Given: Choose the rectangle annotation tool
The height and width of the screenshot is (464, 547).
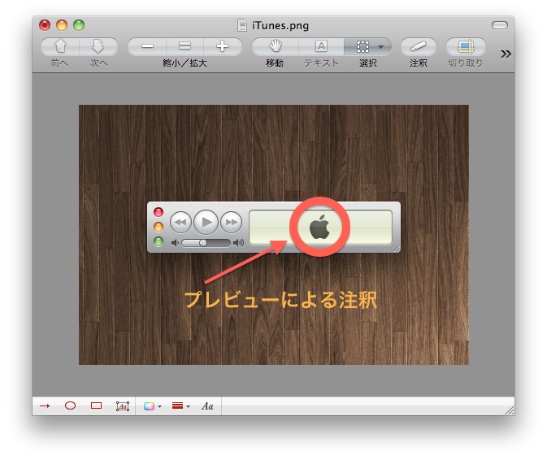Looking at the screenshot, I should 96,405.
